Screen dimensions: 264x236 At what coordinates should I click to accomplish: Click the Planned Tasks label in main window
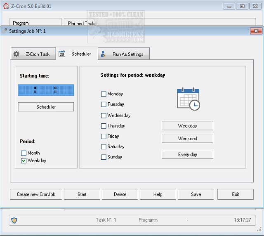click(x=82, y=23)
